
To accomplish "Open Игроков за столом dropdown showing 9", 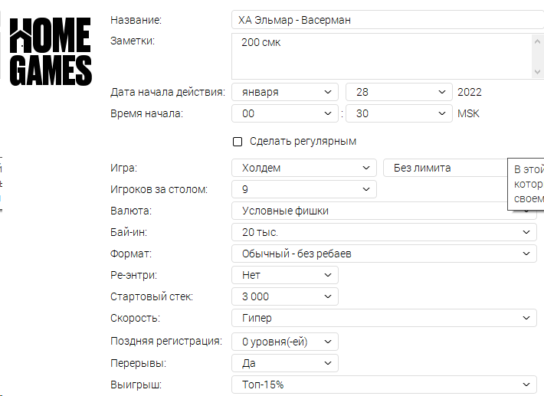I will 304,189.
